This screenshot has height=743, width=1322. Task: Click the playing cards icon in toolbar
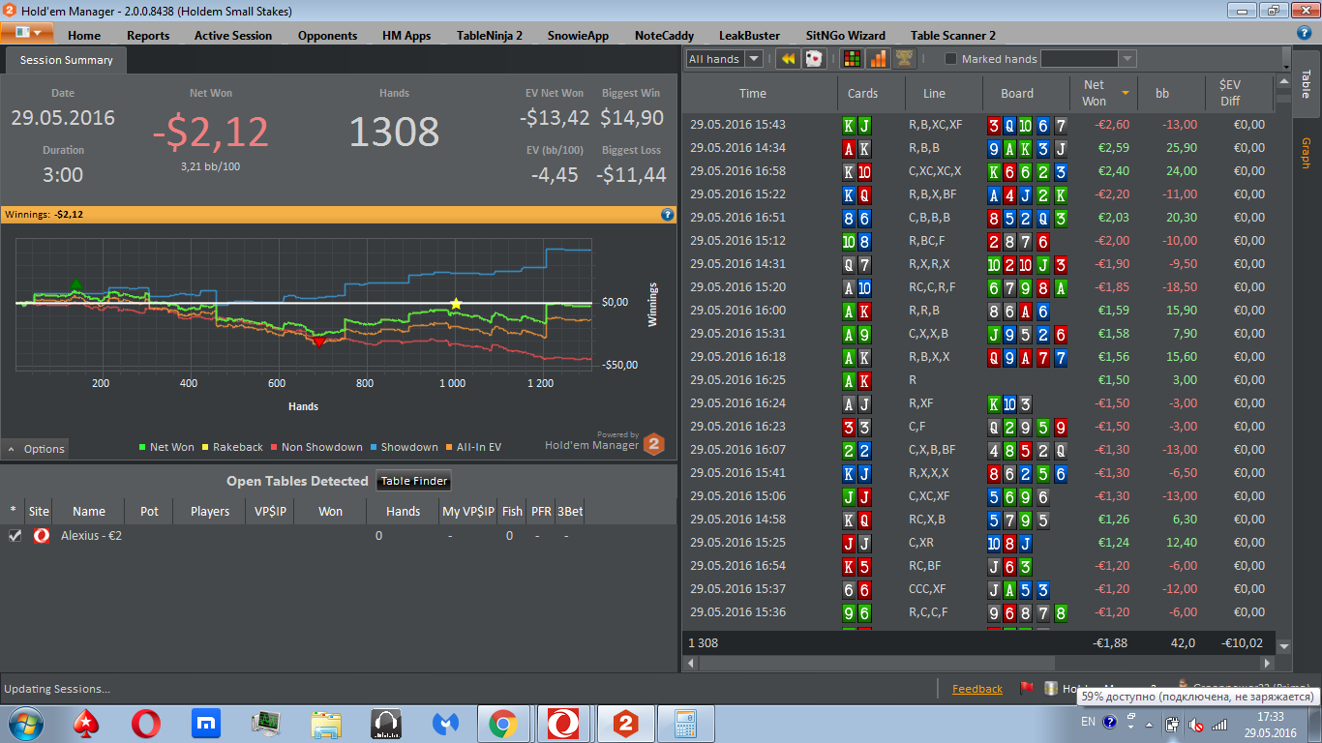(x=814, y=59)
